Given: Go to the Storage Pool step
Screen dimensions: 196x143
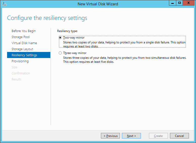Looking at the screenshot, I should tap(21, 37).
